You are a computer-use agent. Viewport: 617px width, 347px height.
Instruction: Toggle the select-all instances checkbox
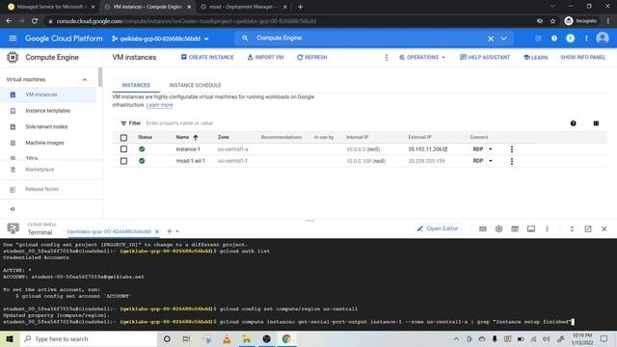(x=123, y=138)
